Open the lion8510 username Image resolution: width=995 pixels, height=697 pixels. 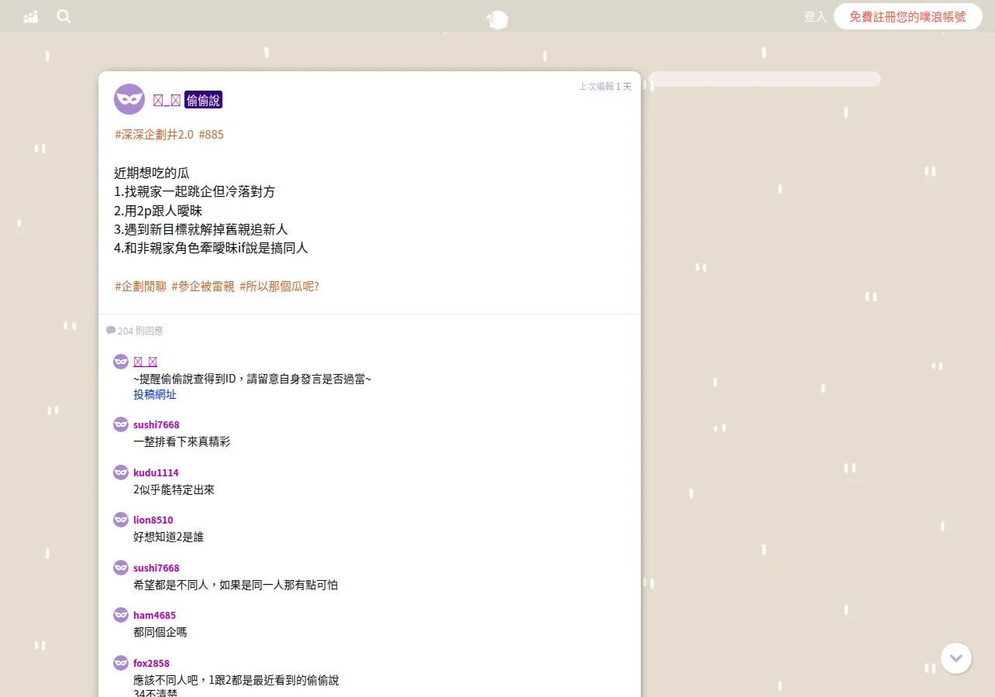click(x=153, y=520)
